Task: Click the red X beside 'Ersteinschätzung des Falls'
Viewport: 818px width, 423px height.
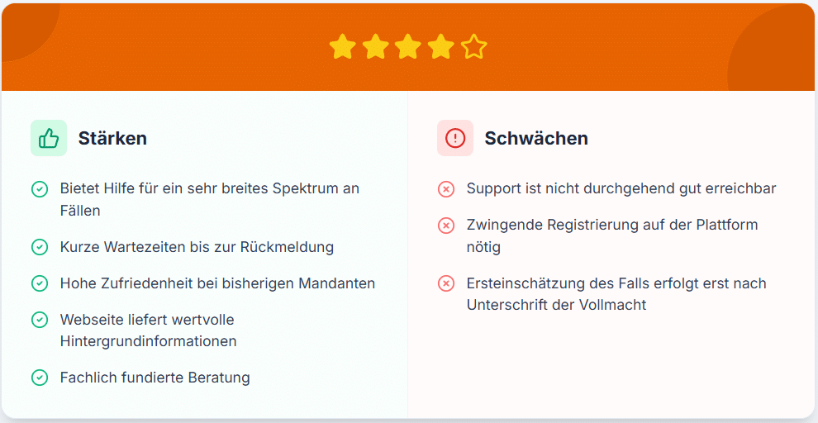Action: coord(446,283)
